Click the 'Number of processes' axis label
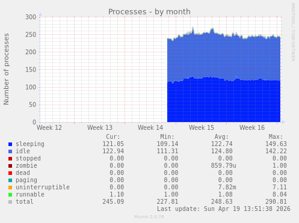Image resolution: width=299 pixels, height=223 pixels. point(6,69)
